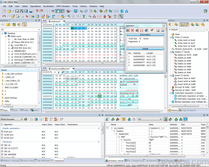Uncheck the 8-bit sum checkbox
Viewport: 209px width, 167px height.
coord(2,132)
